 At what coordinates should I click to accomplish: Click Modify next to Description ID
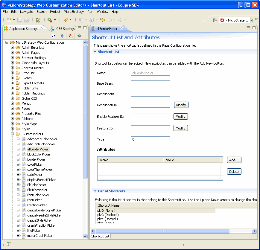point(181,105)
